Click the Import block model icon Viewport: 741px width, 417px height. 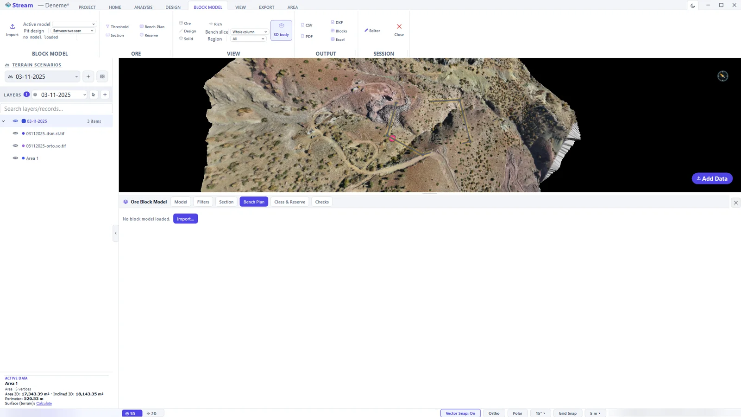pos(13,30)
